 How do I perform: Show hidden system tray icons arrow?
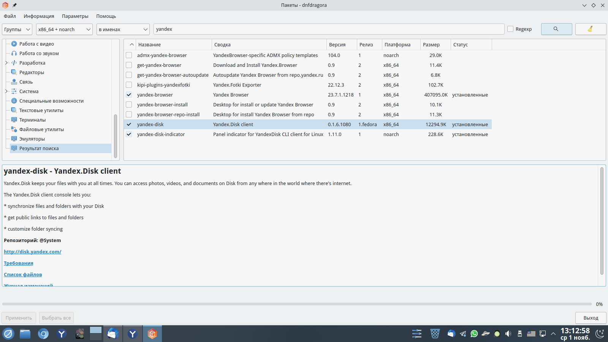(553, 334)
